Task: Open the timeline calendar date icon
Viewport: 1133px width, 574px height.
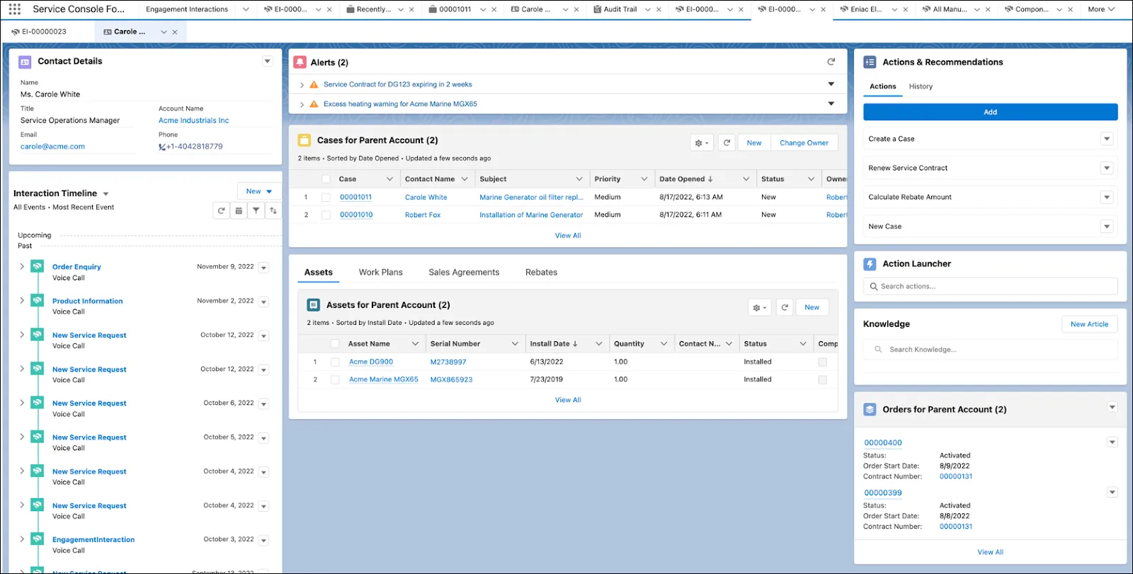Action: tap(239, 211)
